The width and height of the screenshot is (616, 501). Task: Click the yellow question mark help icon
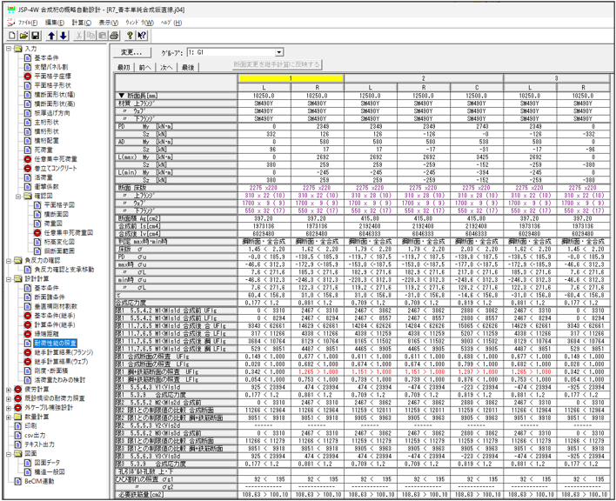130,36
